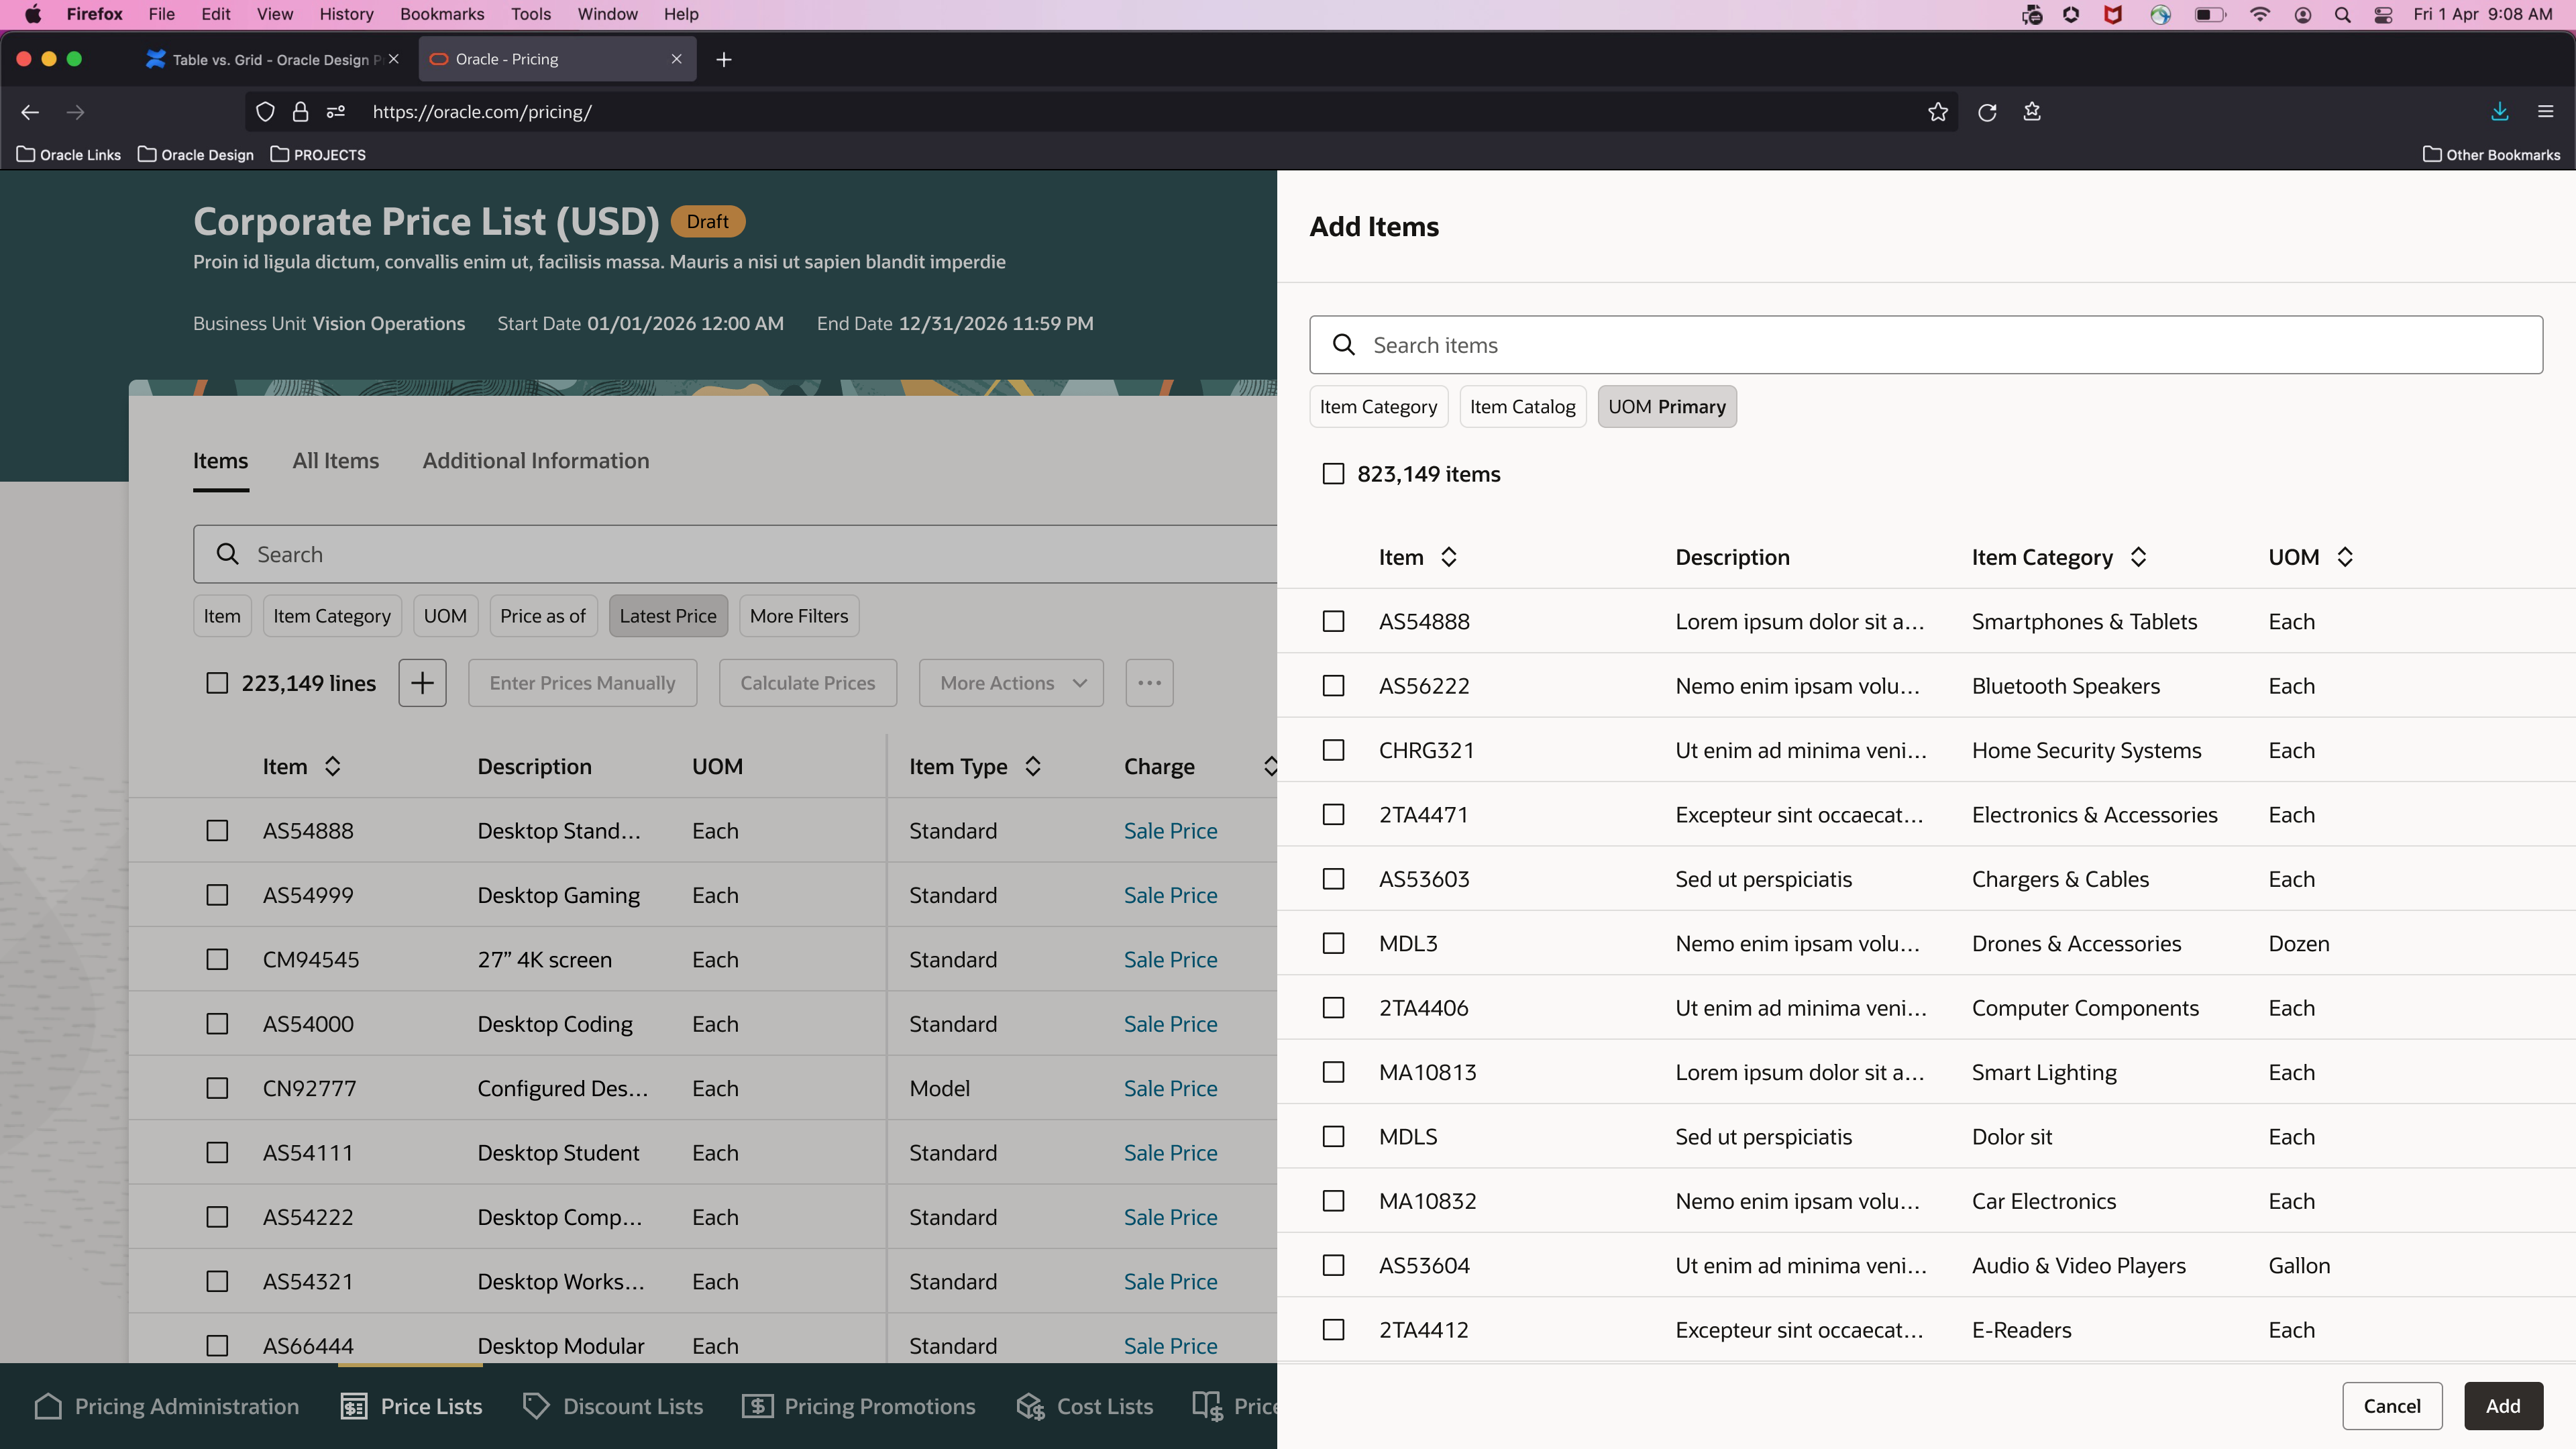The image size is (2576, 1449).
Task: Sort price list by Item Type column
Action: [x=1033, y=766]
